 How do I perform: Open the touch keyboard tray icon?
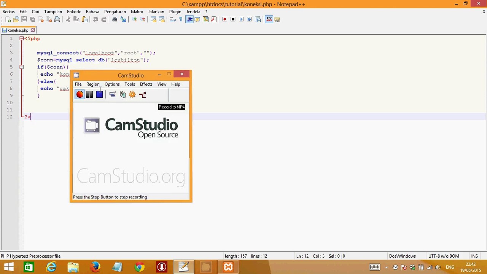pyautogui.click(x=374, y=267)
